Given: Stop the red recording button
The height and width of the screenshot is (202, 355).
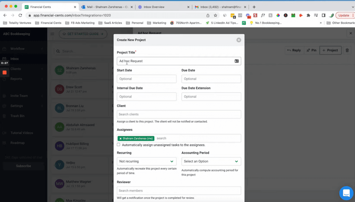Looking at the screenshot, I should pyautogui.click(x=5, y=72).
